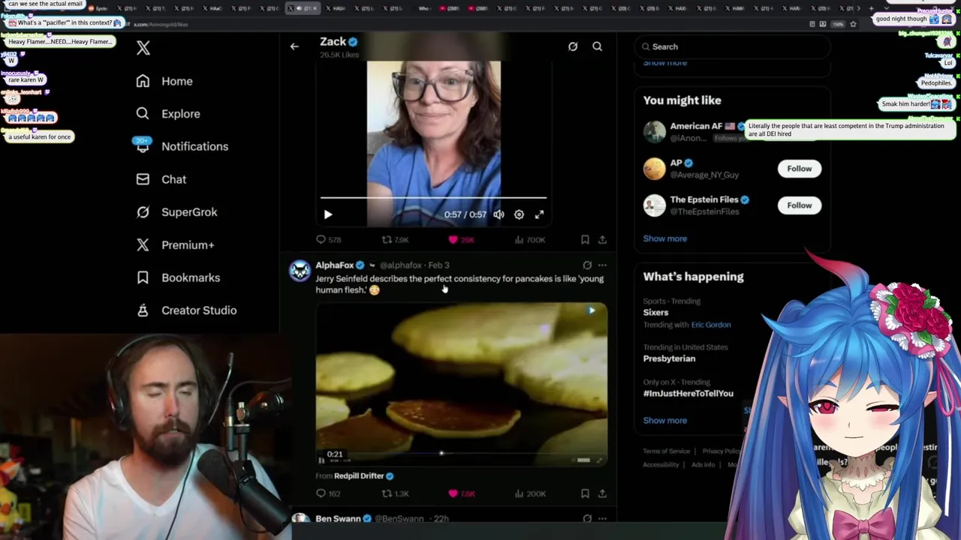The width and height of the screenshot is (961, 540).
Task: Open SuperGrok from the sidebar
Action: click(176, 212)
